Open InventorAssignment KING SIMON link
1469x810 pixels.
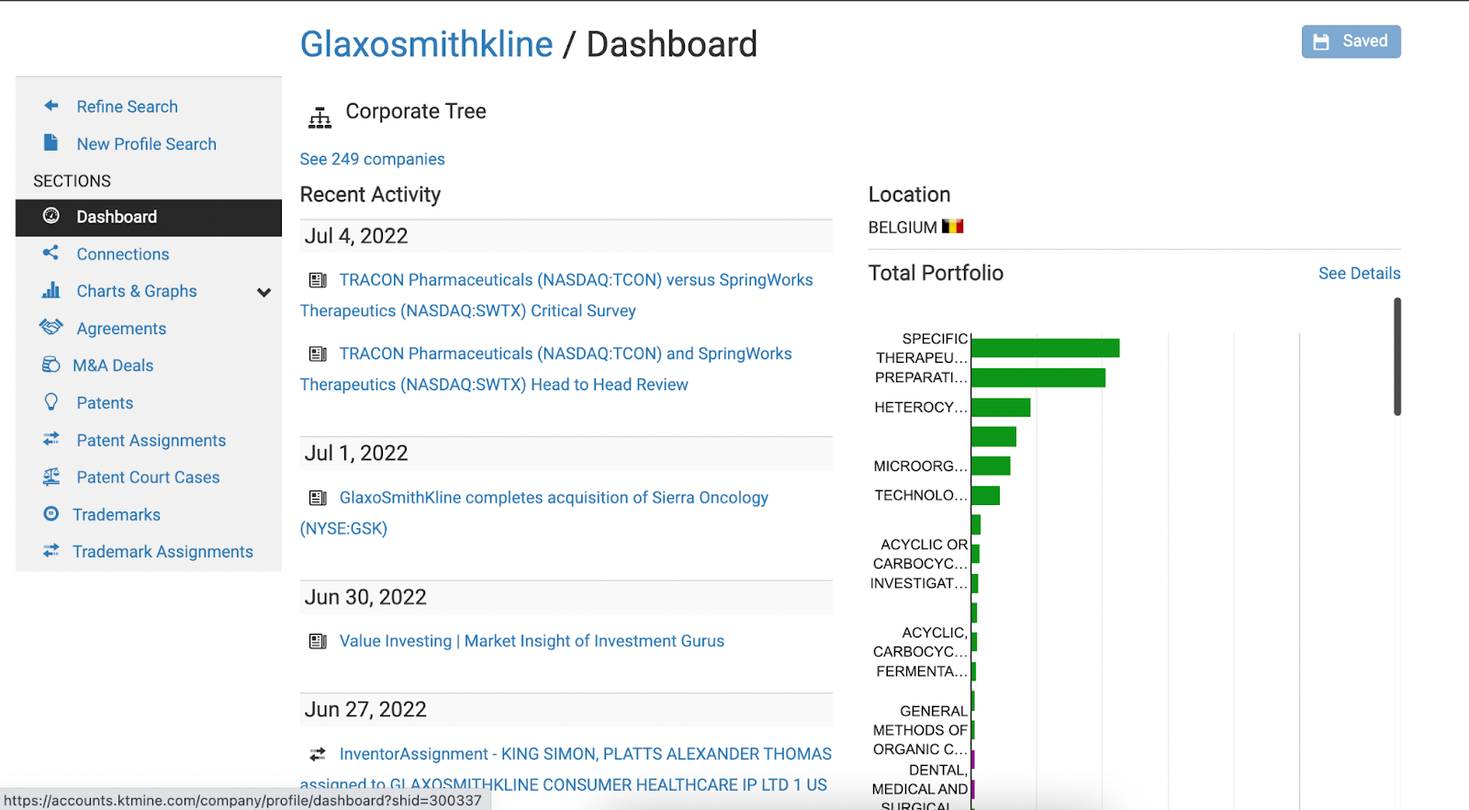point(566,770)
